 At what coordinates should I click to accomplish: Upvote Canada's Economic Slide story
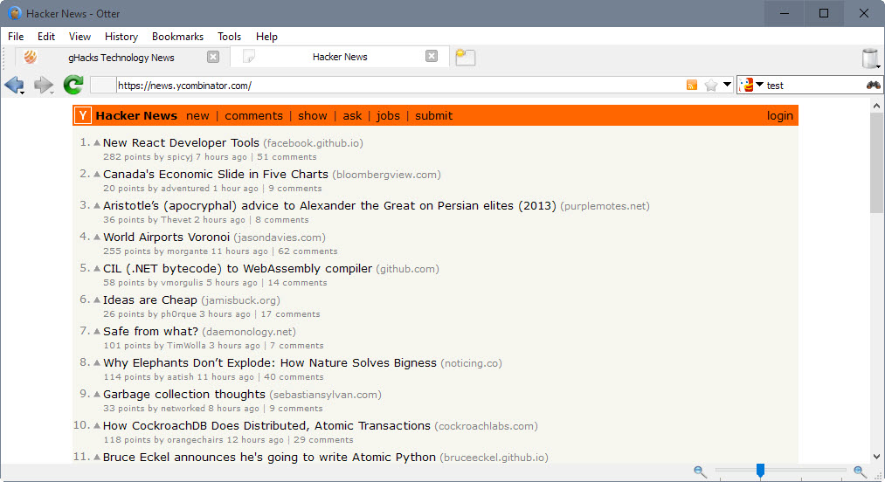click(96, 175)
